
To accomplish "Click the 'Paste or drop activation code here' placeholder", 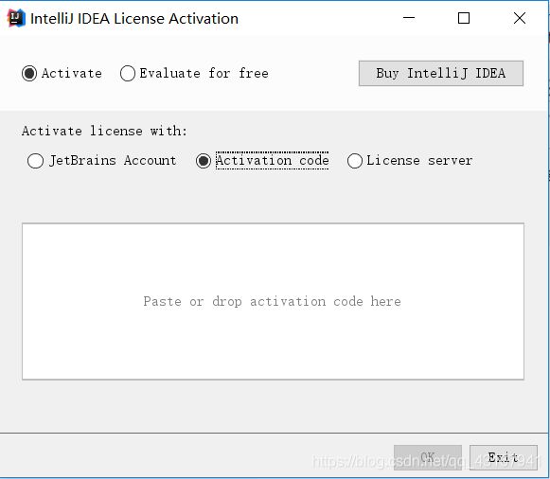I will click(273, 302).
